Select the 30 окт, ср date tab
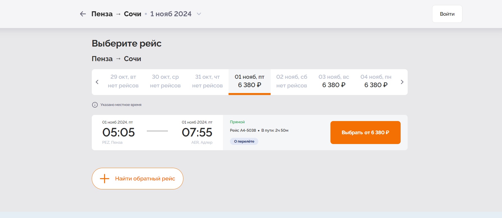 click(165, 81)
